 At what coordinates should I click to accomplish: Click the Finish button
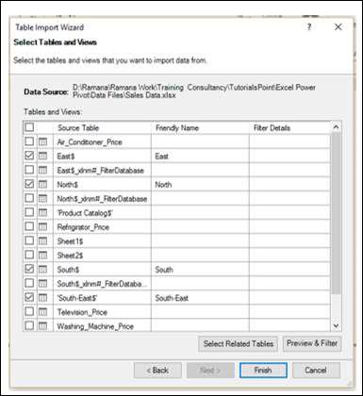(x=263, y=371)
